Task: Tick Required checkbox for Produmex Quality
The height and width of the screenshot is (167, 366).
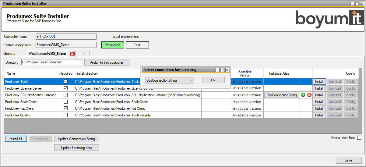Action: click(65, 115)
